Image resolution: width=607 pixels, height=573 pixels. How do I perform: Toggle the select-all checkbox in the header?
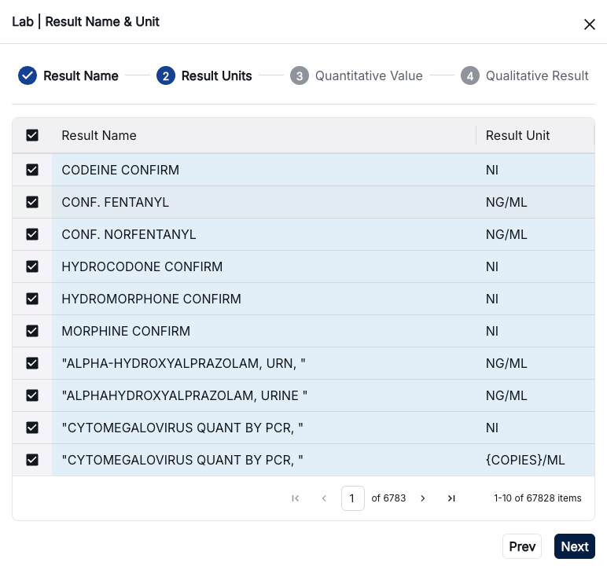point(32,135)
